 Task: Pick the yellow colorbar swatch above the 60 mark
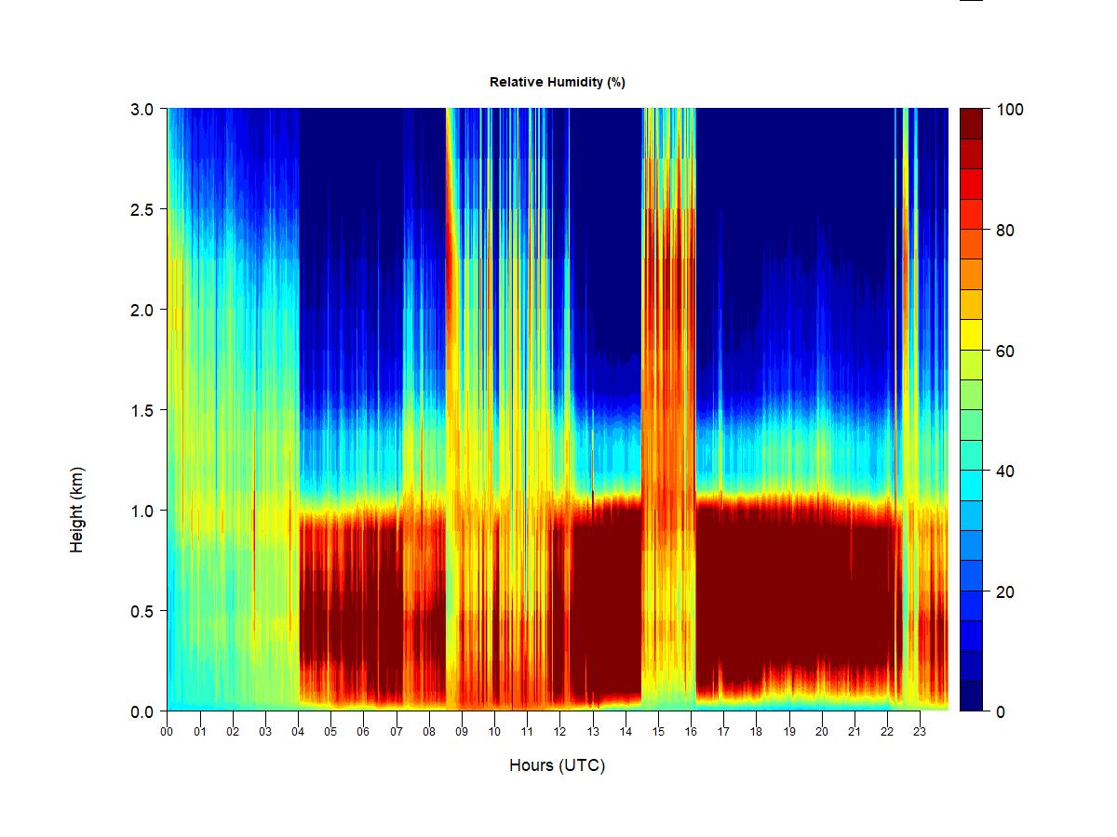click(x=971, y=335)
